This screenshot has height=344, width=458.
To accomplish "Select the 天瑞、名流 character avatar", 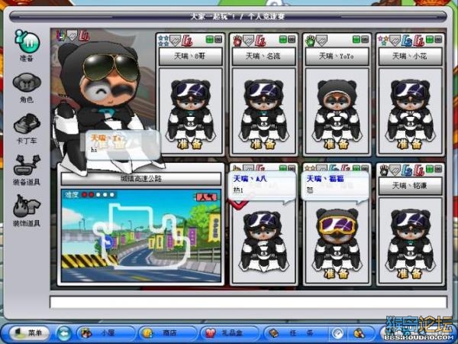I will 263,111.
